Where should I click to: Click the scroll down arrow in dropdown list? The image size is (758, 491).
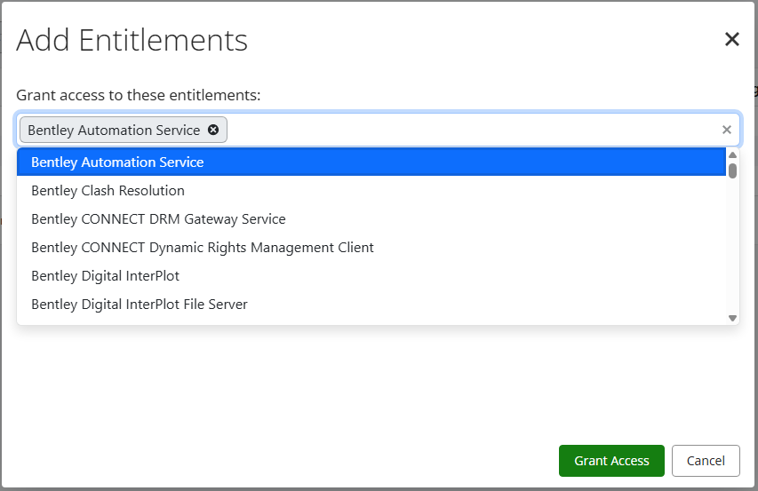point(732,318)
